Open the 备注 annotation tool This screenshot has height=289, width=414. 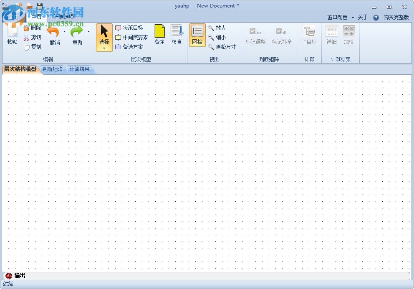coord(159,35)
